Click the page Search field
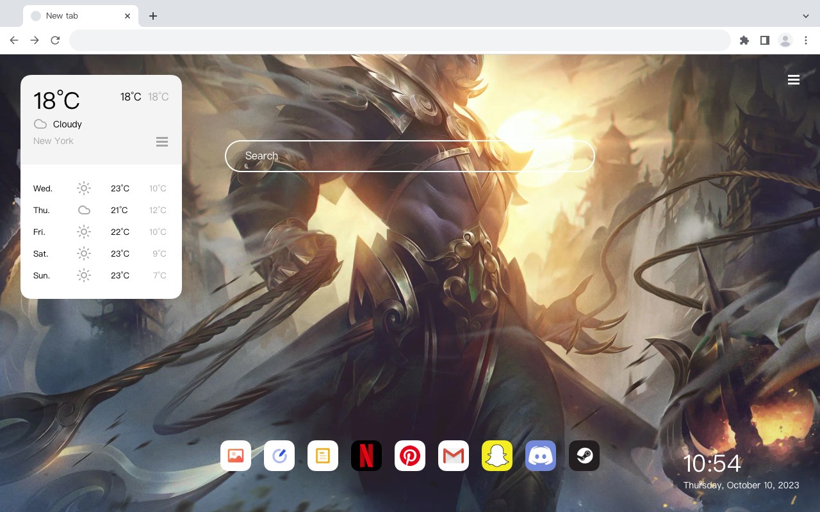820x512 pixels. pyautogui.click(x=410, y=156)
